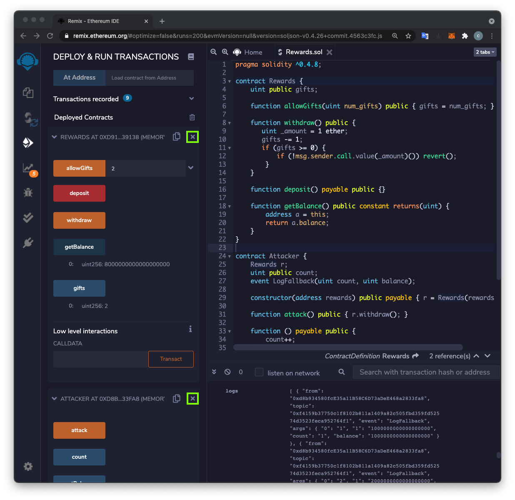This screenshot has height=500, width=515.
Task: Open the Google Translate extension icon
Action: coord(425,36)
